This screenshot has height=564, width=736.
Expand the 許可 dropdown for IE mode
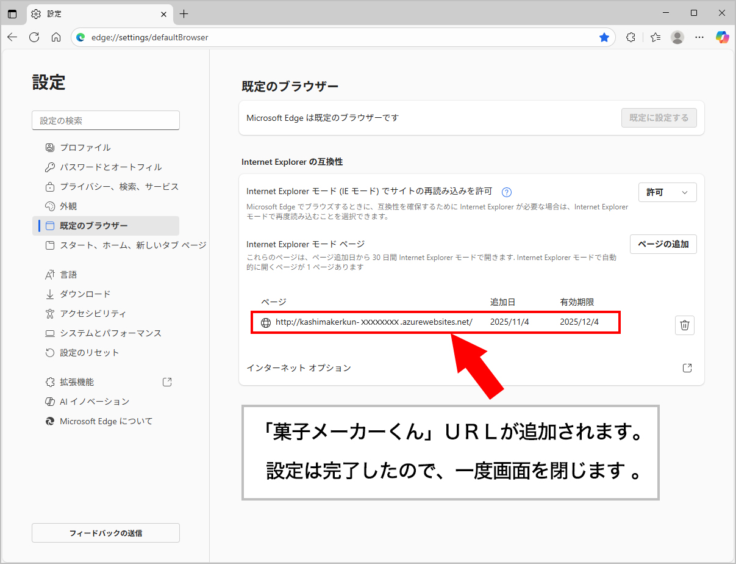click(x=667, y=192)
